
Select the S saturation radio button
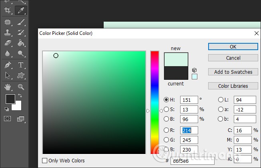tap(166, 109)
